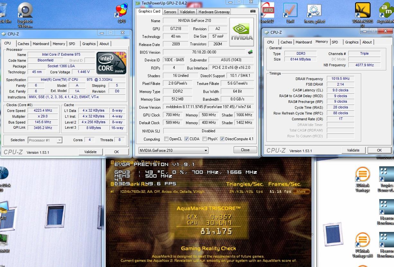The width and height of the screenshot is (394, 267).
Task: Toggle the PhysX checkbox in GPU-Z
Action: tap(205, 139)
